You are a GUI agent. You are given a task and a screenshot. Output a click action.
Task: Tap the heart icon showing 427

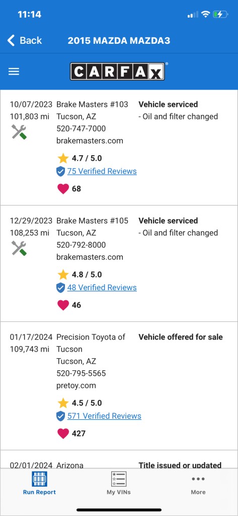click(x=63, y=433)
